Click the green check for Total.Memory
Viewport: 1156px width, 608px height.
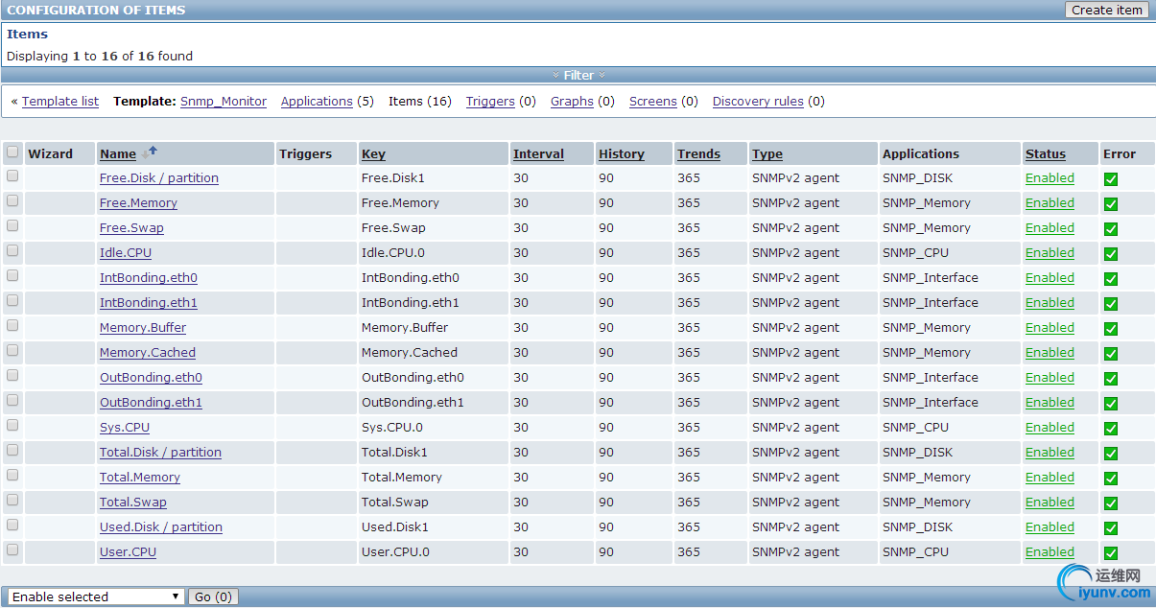coord(1111,478)
